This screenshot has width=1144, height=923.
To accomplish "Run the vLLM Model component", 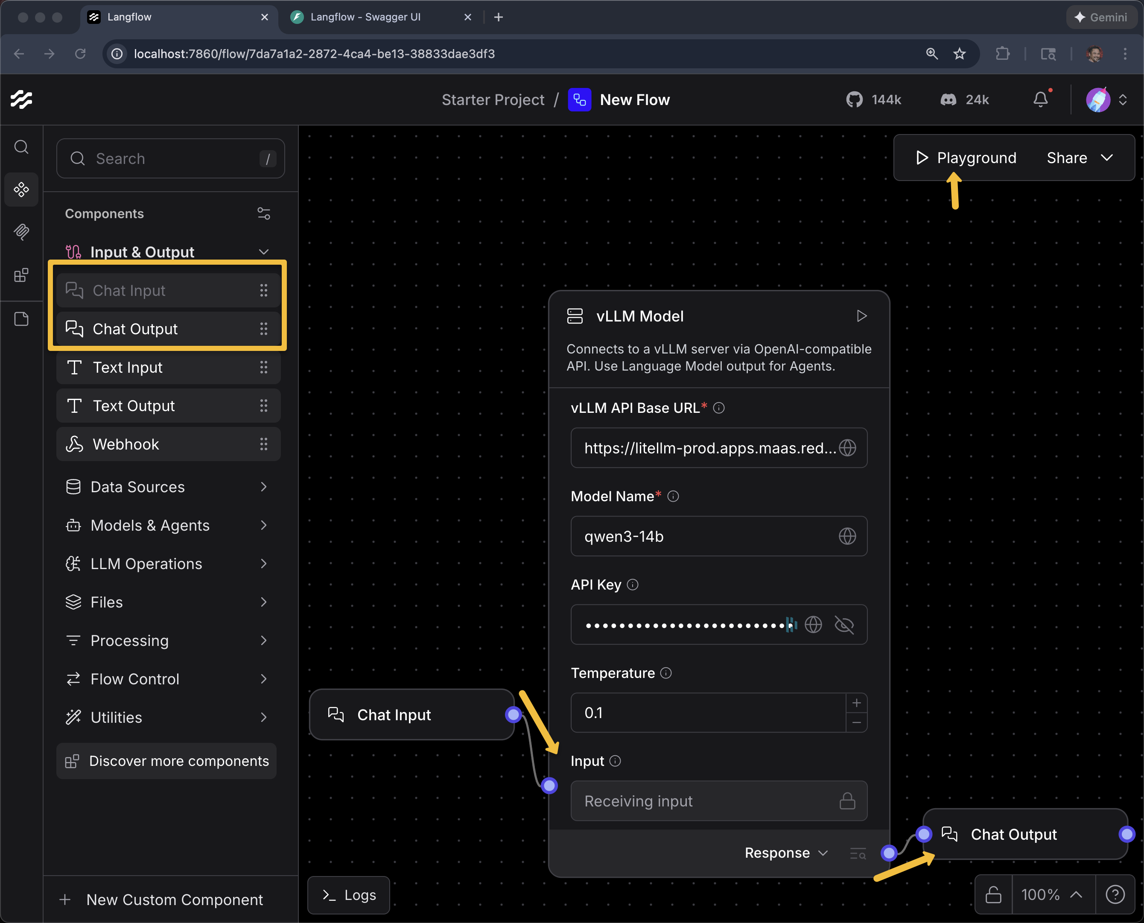I will (x=862, y=316).
